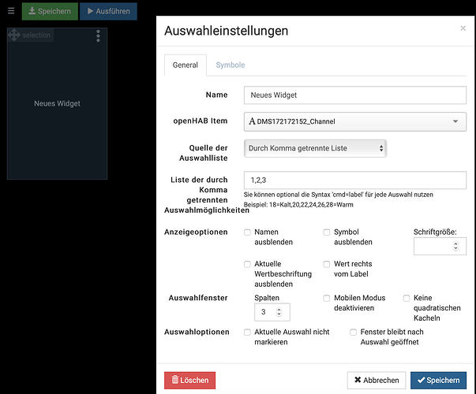The image size is (476, 394).
Task: Check Mobilen Modus deaktivieren
Action: pyautogui.click(x=327, y=299)
